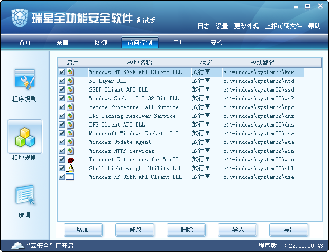Click module icon for Microsoft Windows Sockets 2.0
329x252 pixels.
(70, 133)
